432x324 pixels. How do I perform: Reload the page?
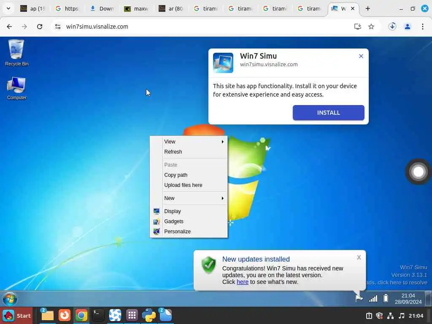[40, 27]
